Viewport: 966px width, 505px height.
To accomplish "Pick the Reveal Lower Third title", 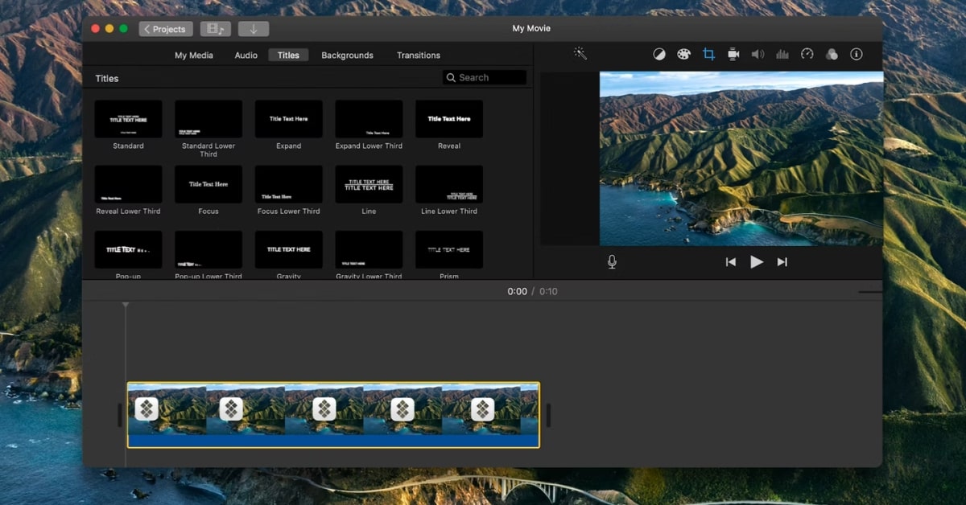I will [x=128, y=184].
